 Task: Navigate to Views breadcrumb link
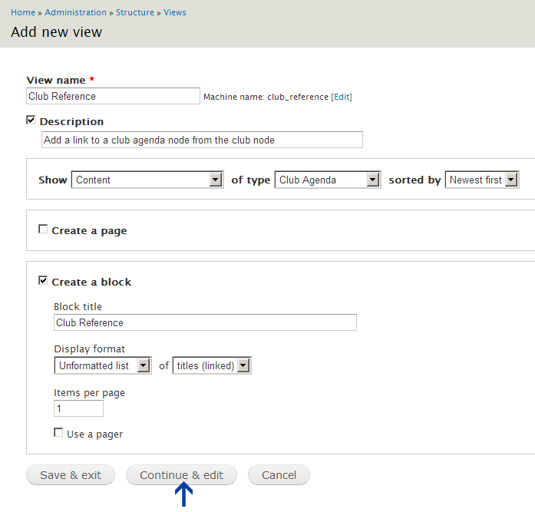click(x=175, y=12)
